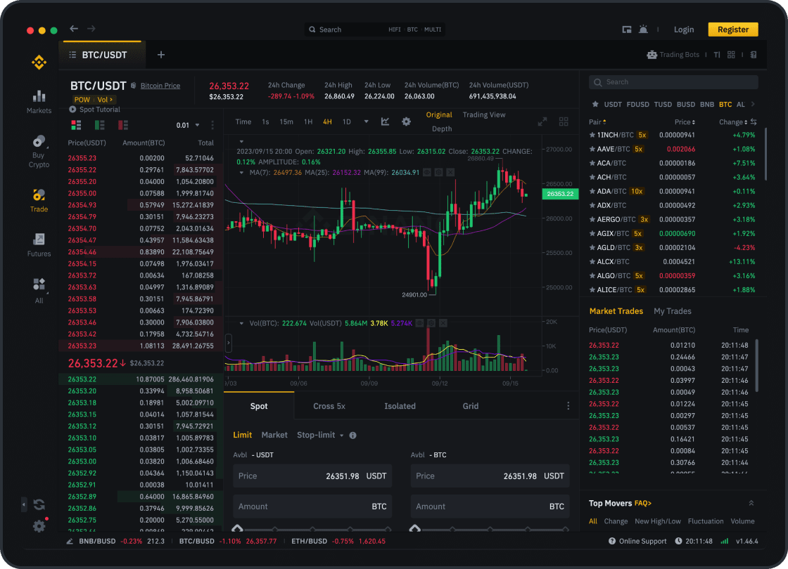Image resolution: width=788 pixels, height=569 pixels.
Task: Open chart settings gear icon
Action: click(406, 122)
